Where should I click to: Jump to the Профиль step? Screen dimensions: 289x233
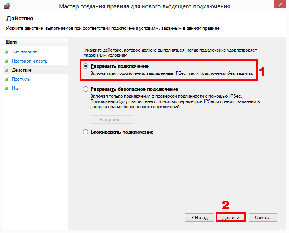coord(21,79)
